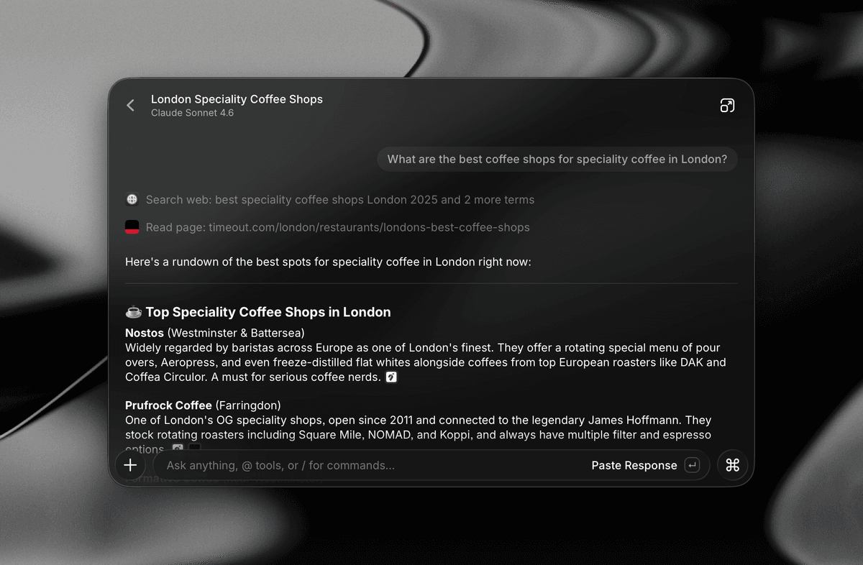Click the "(Westminster & Battersea)" location text
863x565 pixels.
click(x=236, y=333)
